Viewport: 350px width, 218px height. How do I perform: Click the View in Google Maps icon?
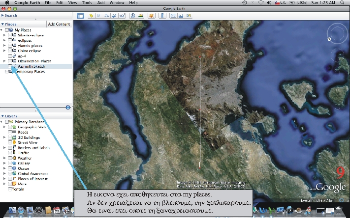pos(189,16)
